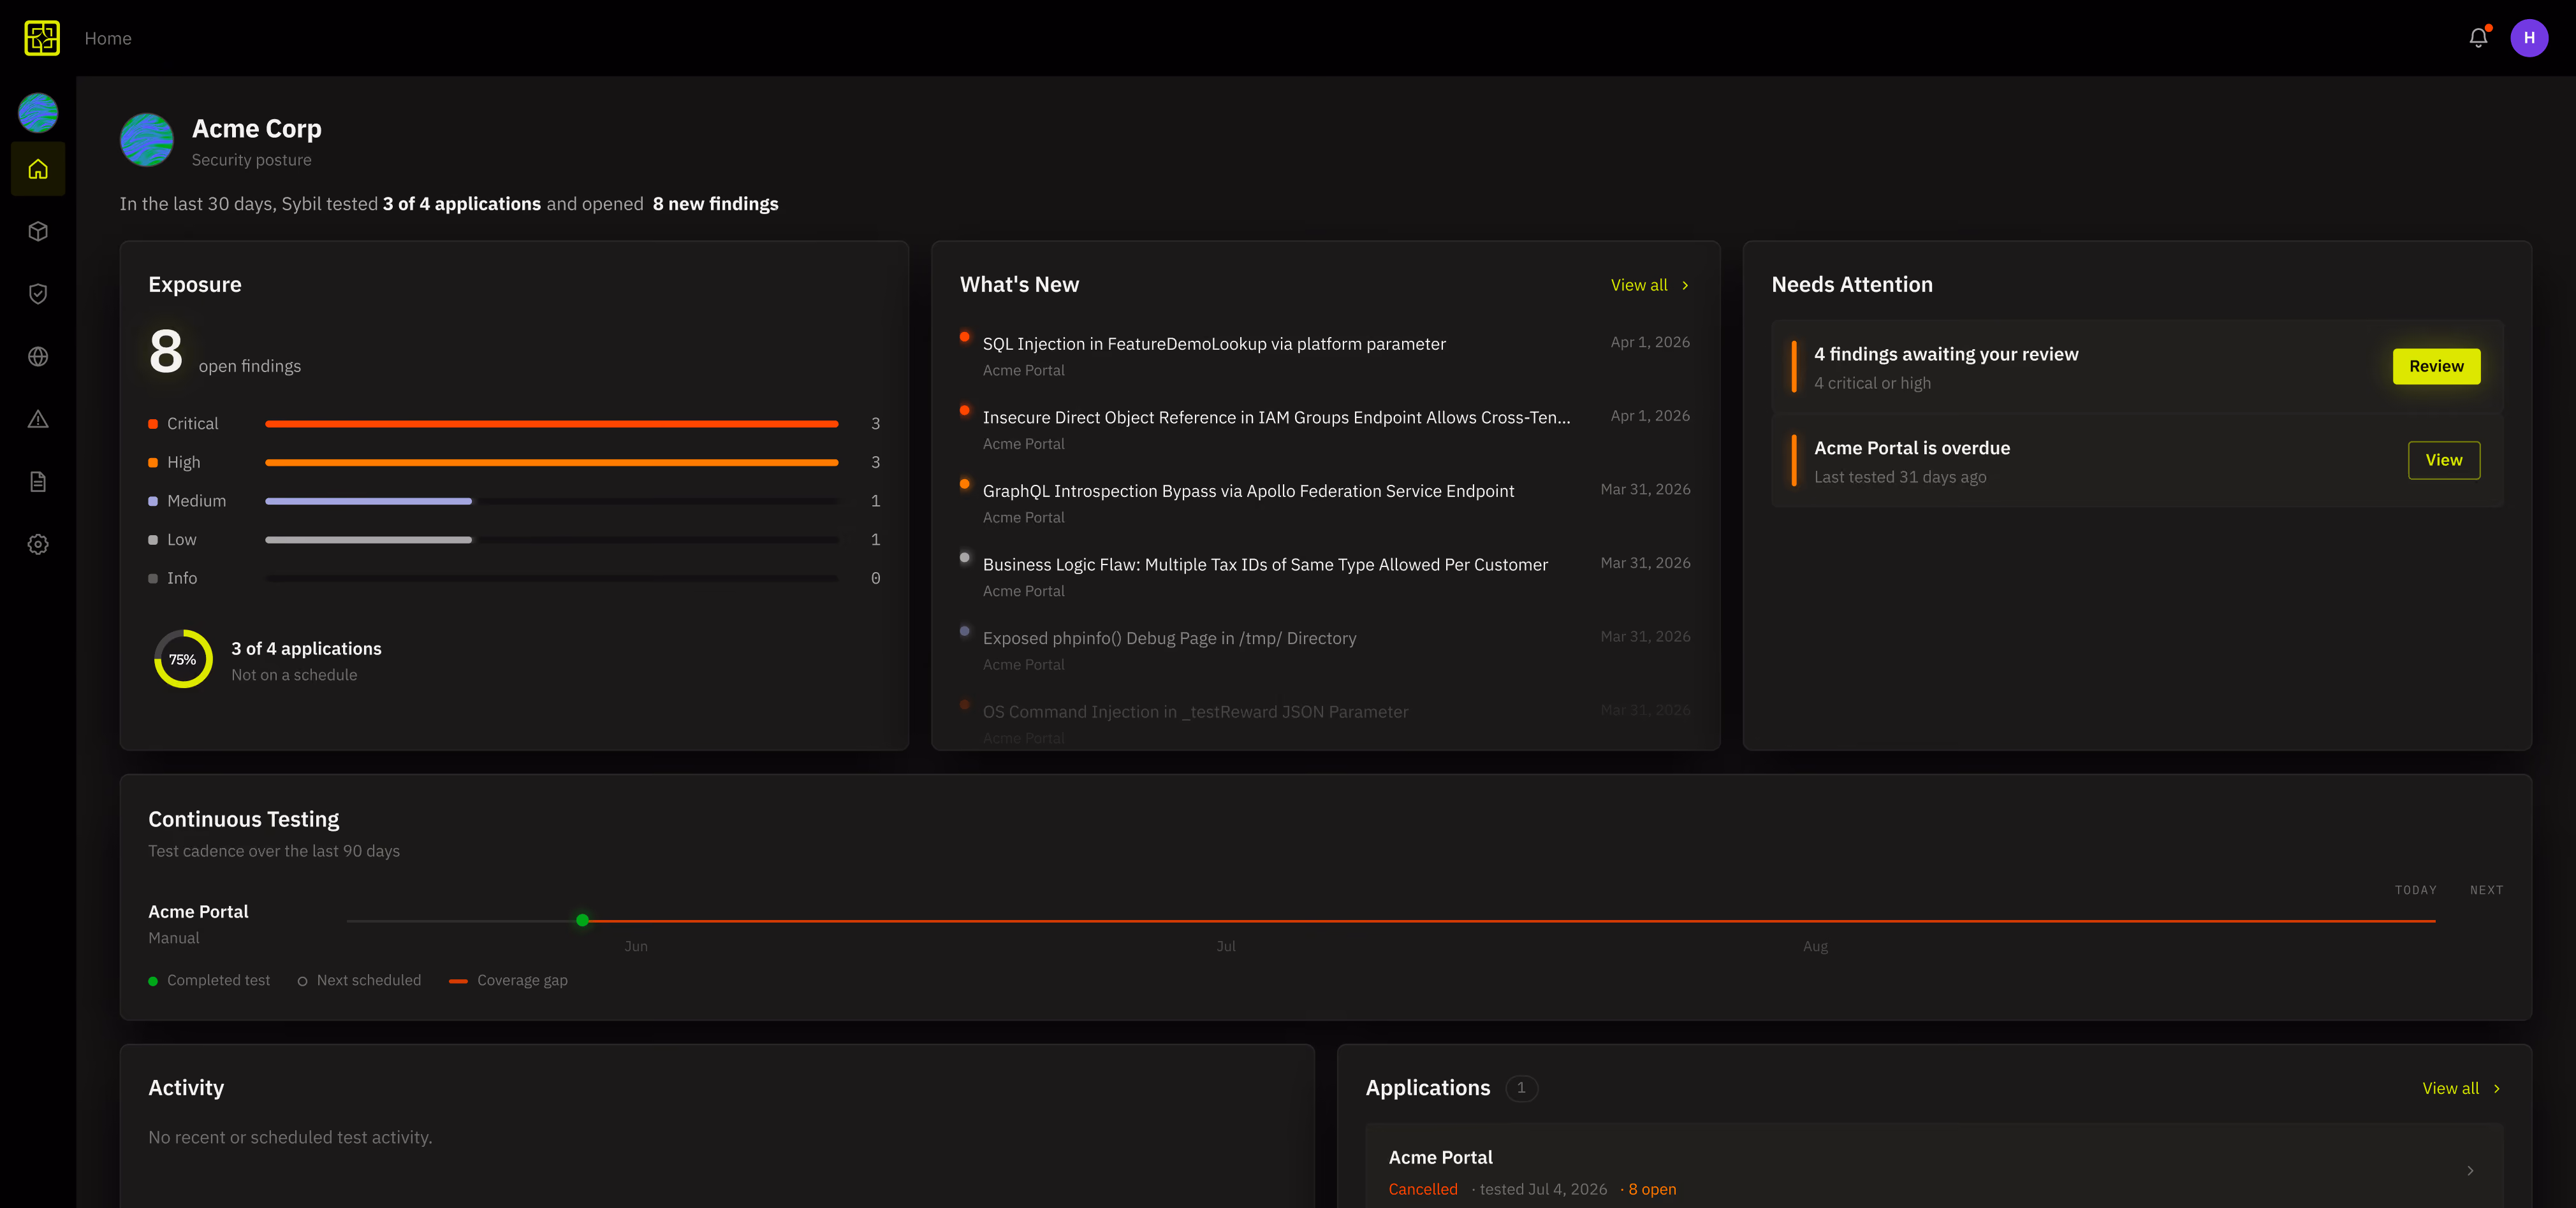Click the Info severity bar
2576x1208 pixels.
click(x=551, y=579)
